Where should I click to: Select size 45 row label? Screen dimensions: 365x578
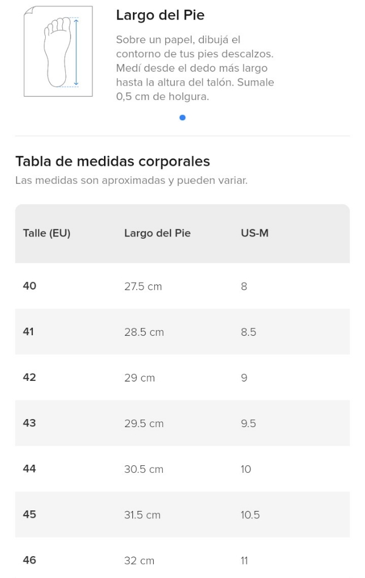[x=29, y=514]
